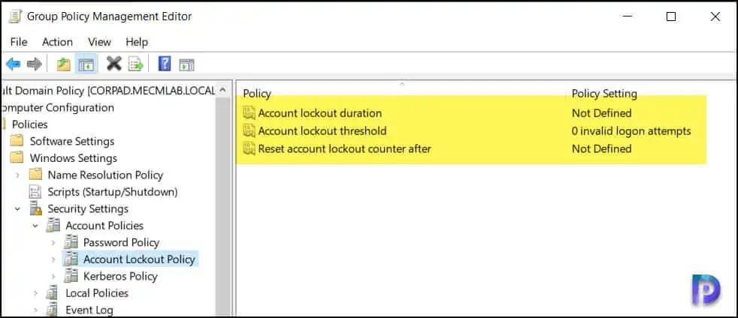Viewport: 738px width, 318px height.
Task: Select Password Policy in the tree
Action: click(x=122, y=242)
